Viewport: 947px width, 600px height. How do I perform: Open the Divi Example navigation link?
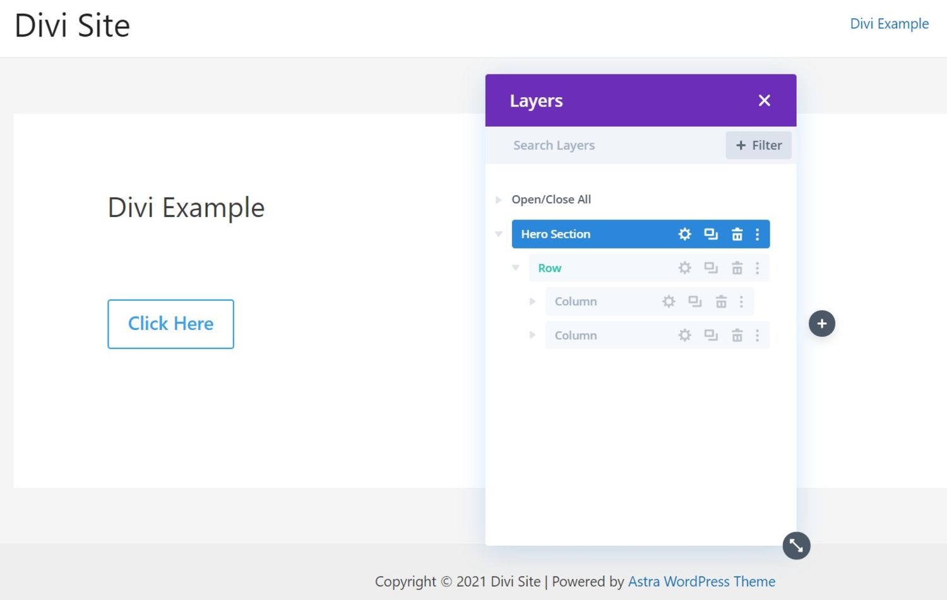coord(890,23)
